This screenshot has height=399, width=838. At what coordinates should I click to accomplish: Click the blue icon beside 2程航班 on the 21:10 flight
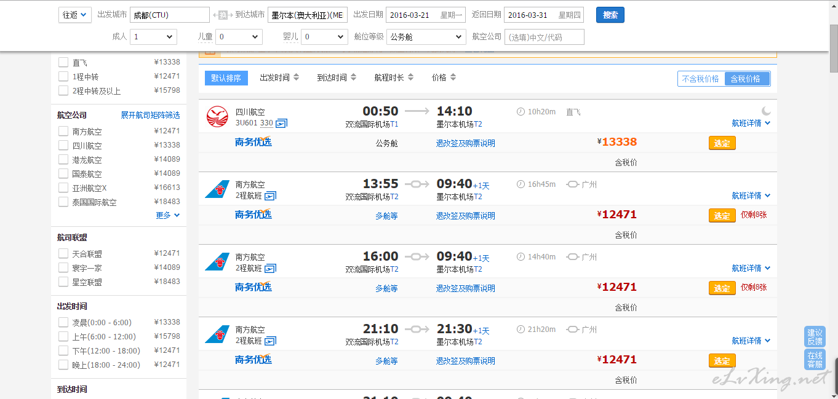pos(271,341)
